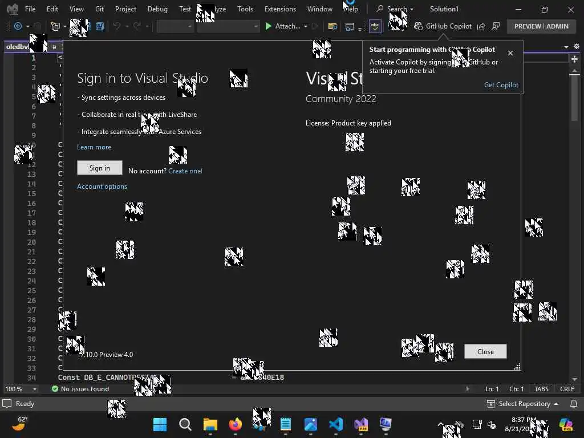The width and height of the screenshot is (584, 438).
Task: Open GitHub Copilot from the toolbar
Action: pyautogui.click(x=443, y=26)
